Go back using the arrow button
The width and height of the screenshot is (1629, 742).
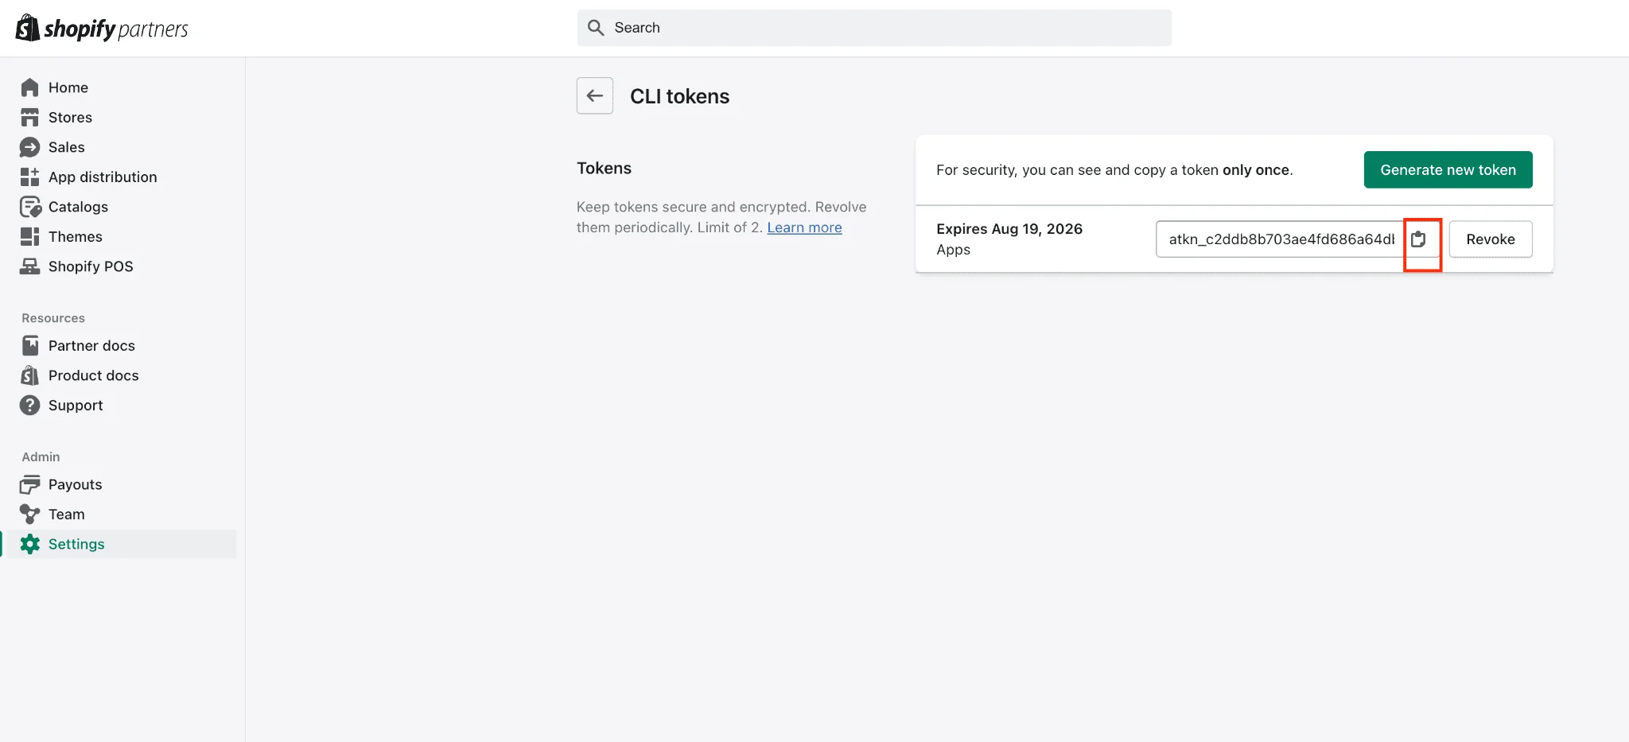[594, 95]
